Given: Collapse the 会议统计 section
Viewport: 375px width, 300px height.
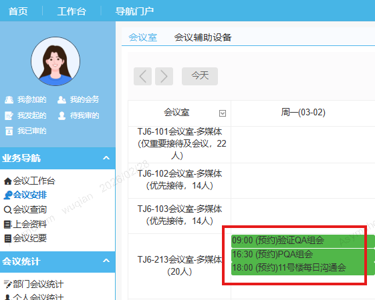Looking at the screenshot, I should (106, 261).
